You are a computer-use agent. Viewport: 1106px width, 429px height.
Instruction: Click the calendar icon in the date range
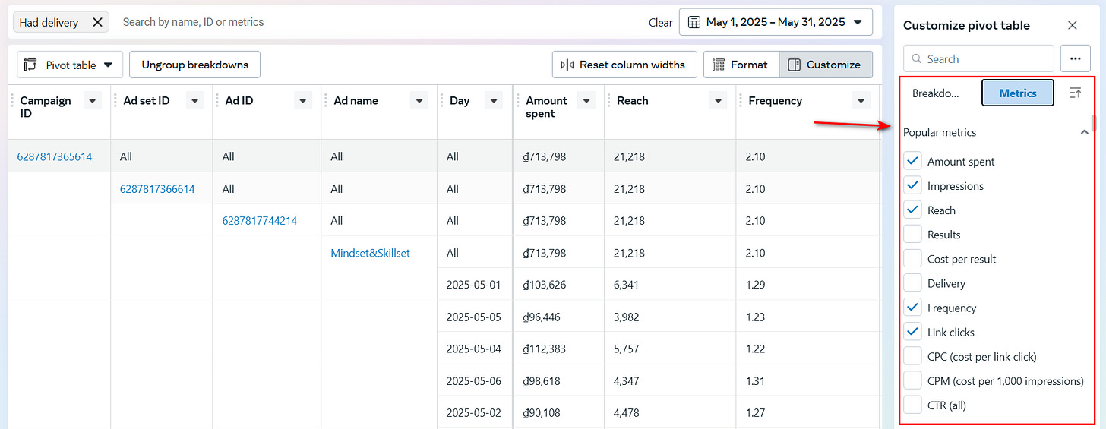(x=694, y=22)
